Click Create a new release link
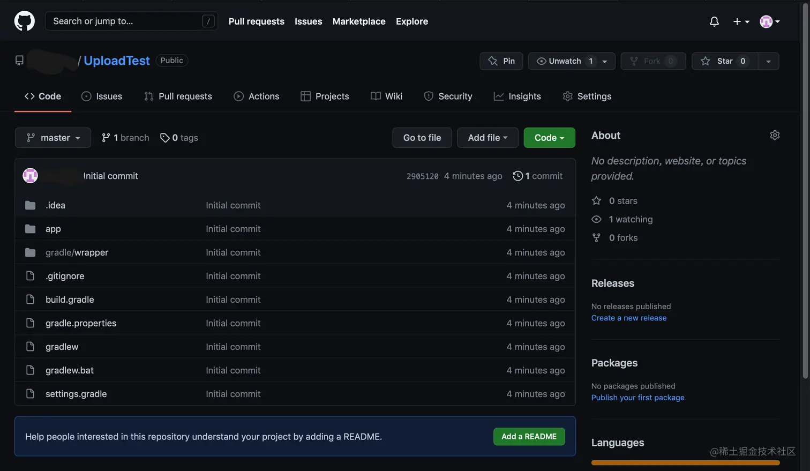Screen dimensions: 810x471 [x=629, y=318]
